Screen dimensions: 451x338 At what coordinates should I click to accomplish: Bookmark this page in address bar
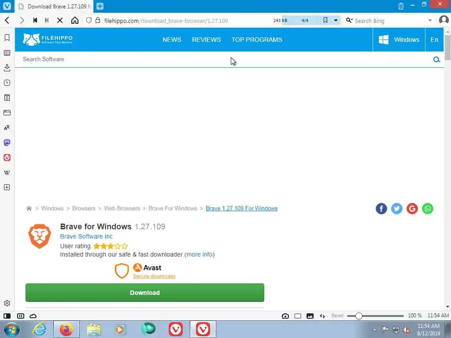pos(325,20)
